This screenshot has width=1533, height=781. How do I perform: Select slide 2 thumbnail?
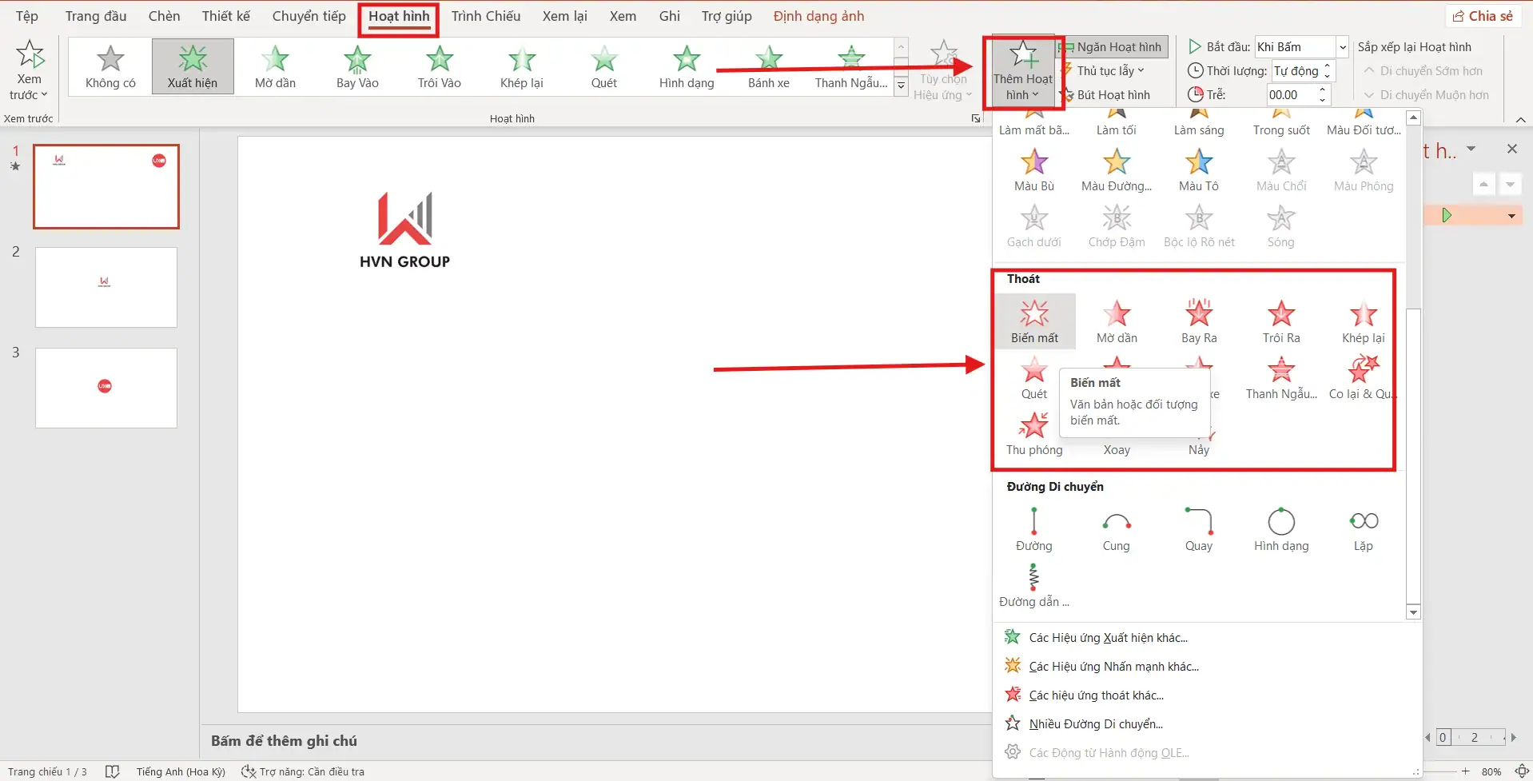click(x=106, y=287)
